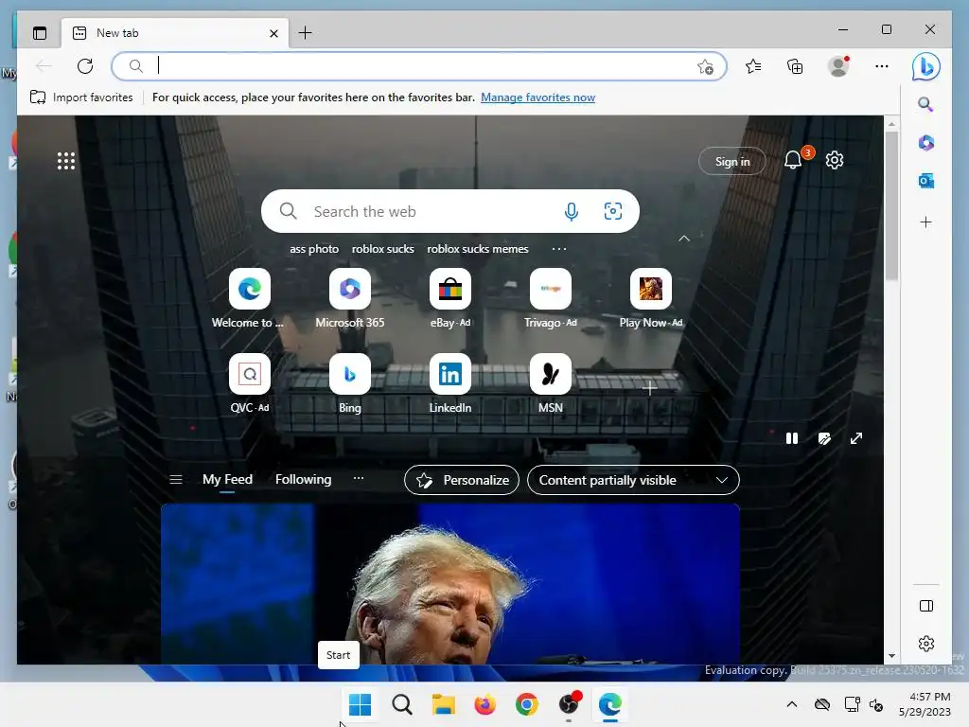The height and width of the screenshot is (727, 969).
Task: Open sidebar Search icon
Action: coord(925,104)
